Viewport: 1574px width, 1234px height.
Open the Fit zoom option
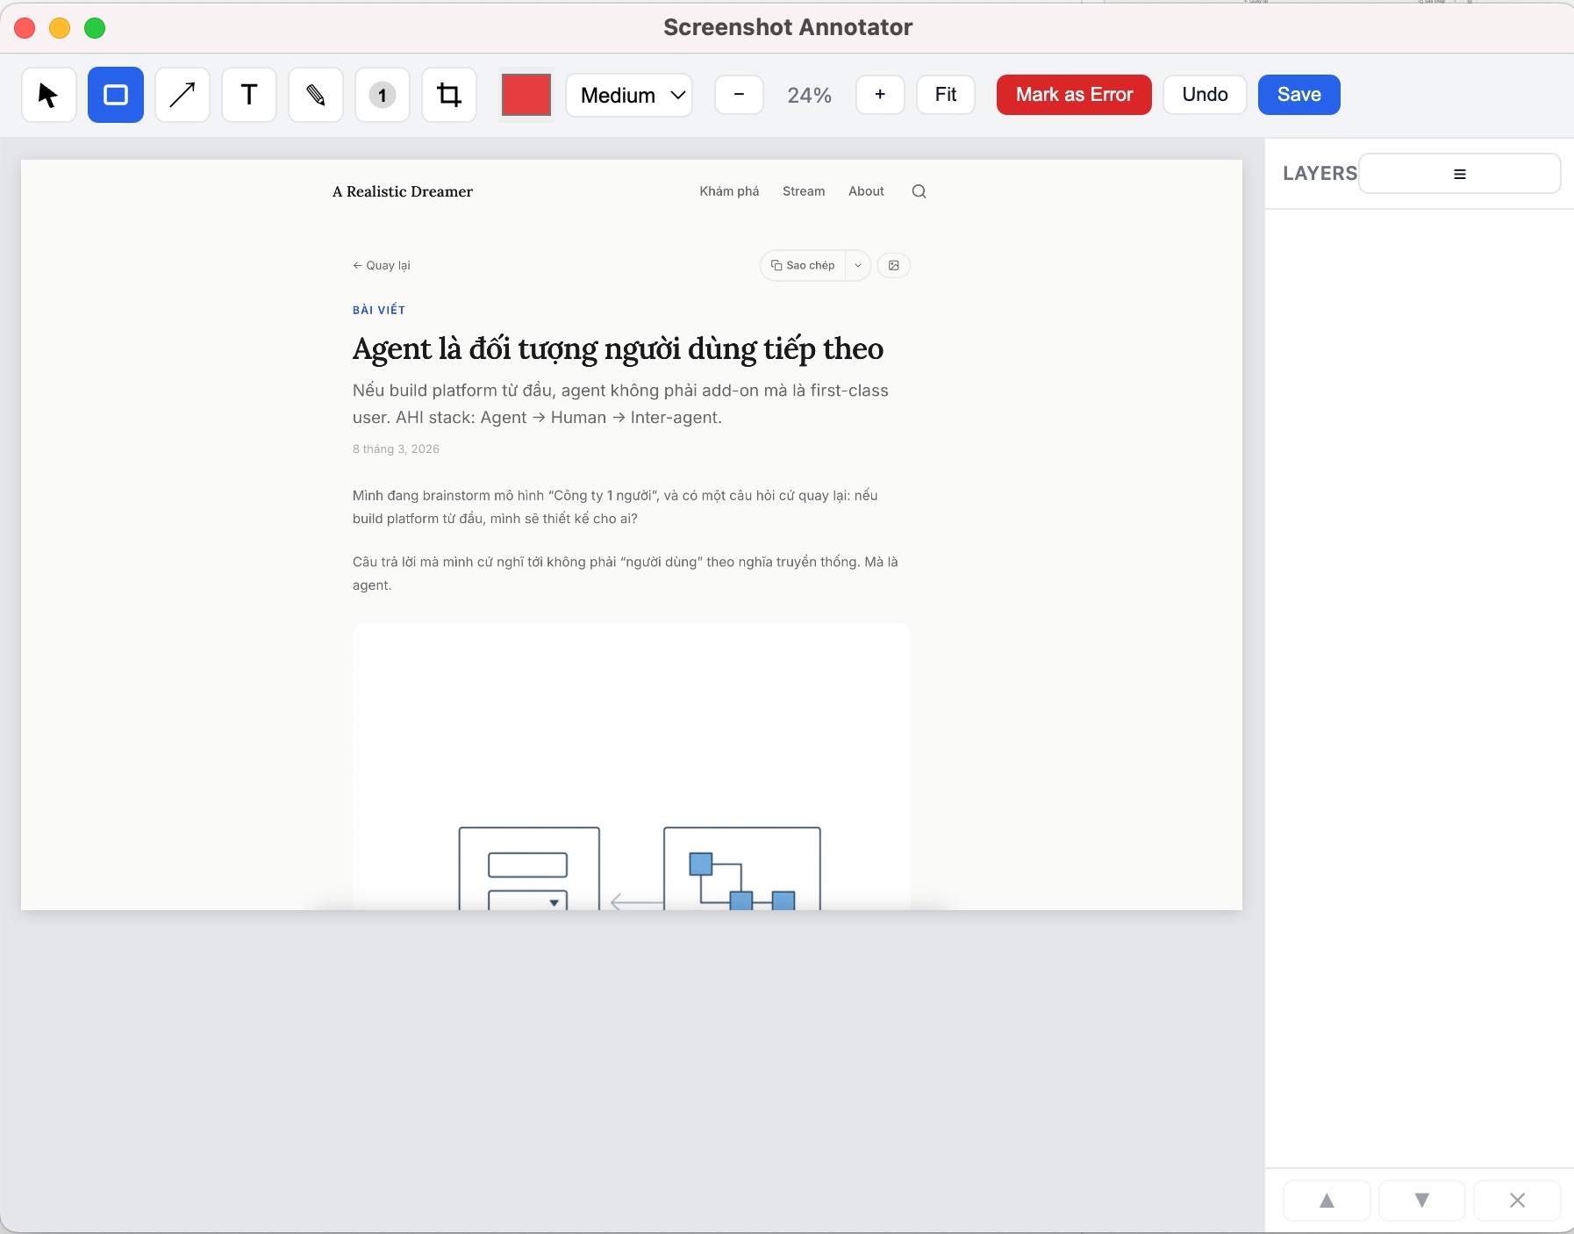[x=945, y=94]
